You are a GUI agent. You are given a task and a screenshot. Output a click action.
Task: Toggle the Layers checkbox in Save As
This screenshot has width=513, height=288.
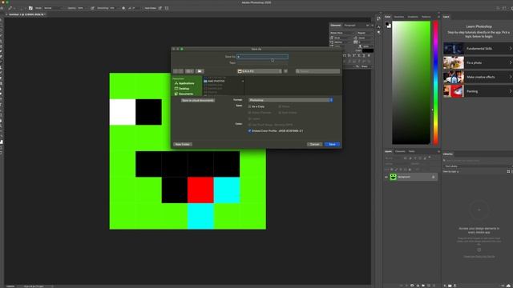[x=249, y=119]
